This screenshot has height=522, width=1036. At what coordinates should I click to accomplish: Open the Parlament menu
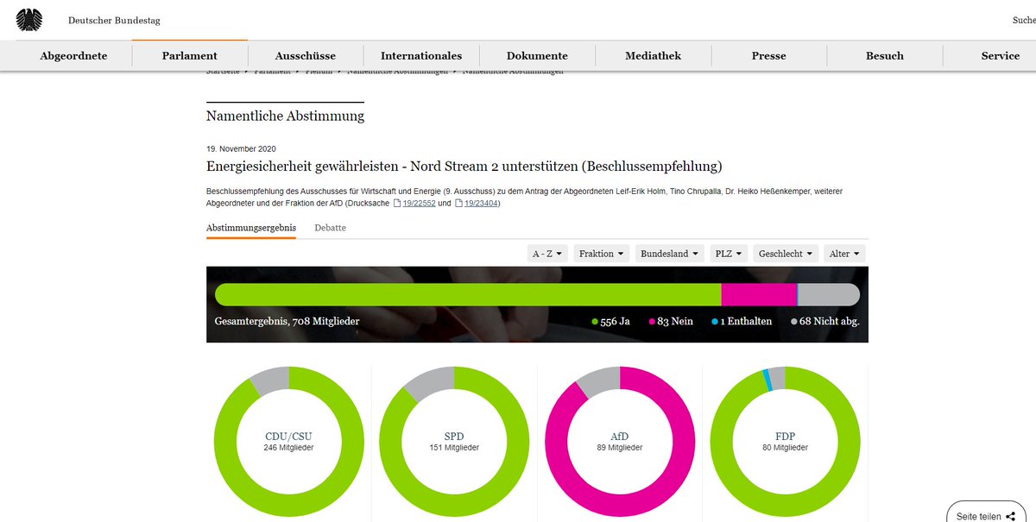(190, 55)
